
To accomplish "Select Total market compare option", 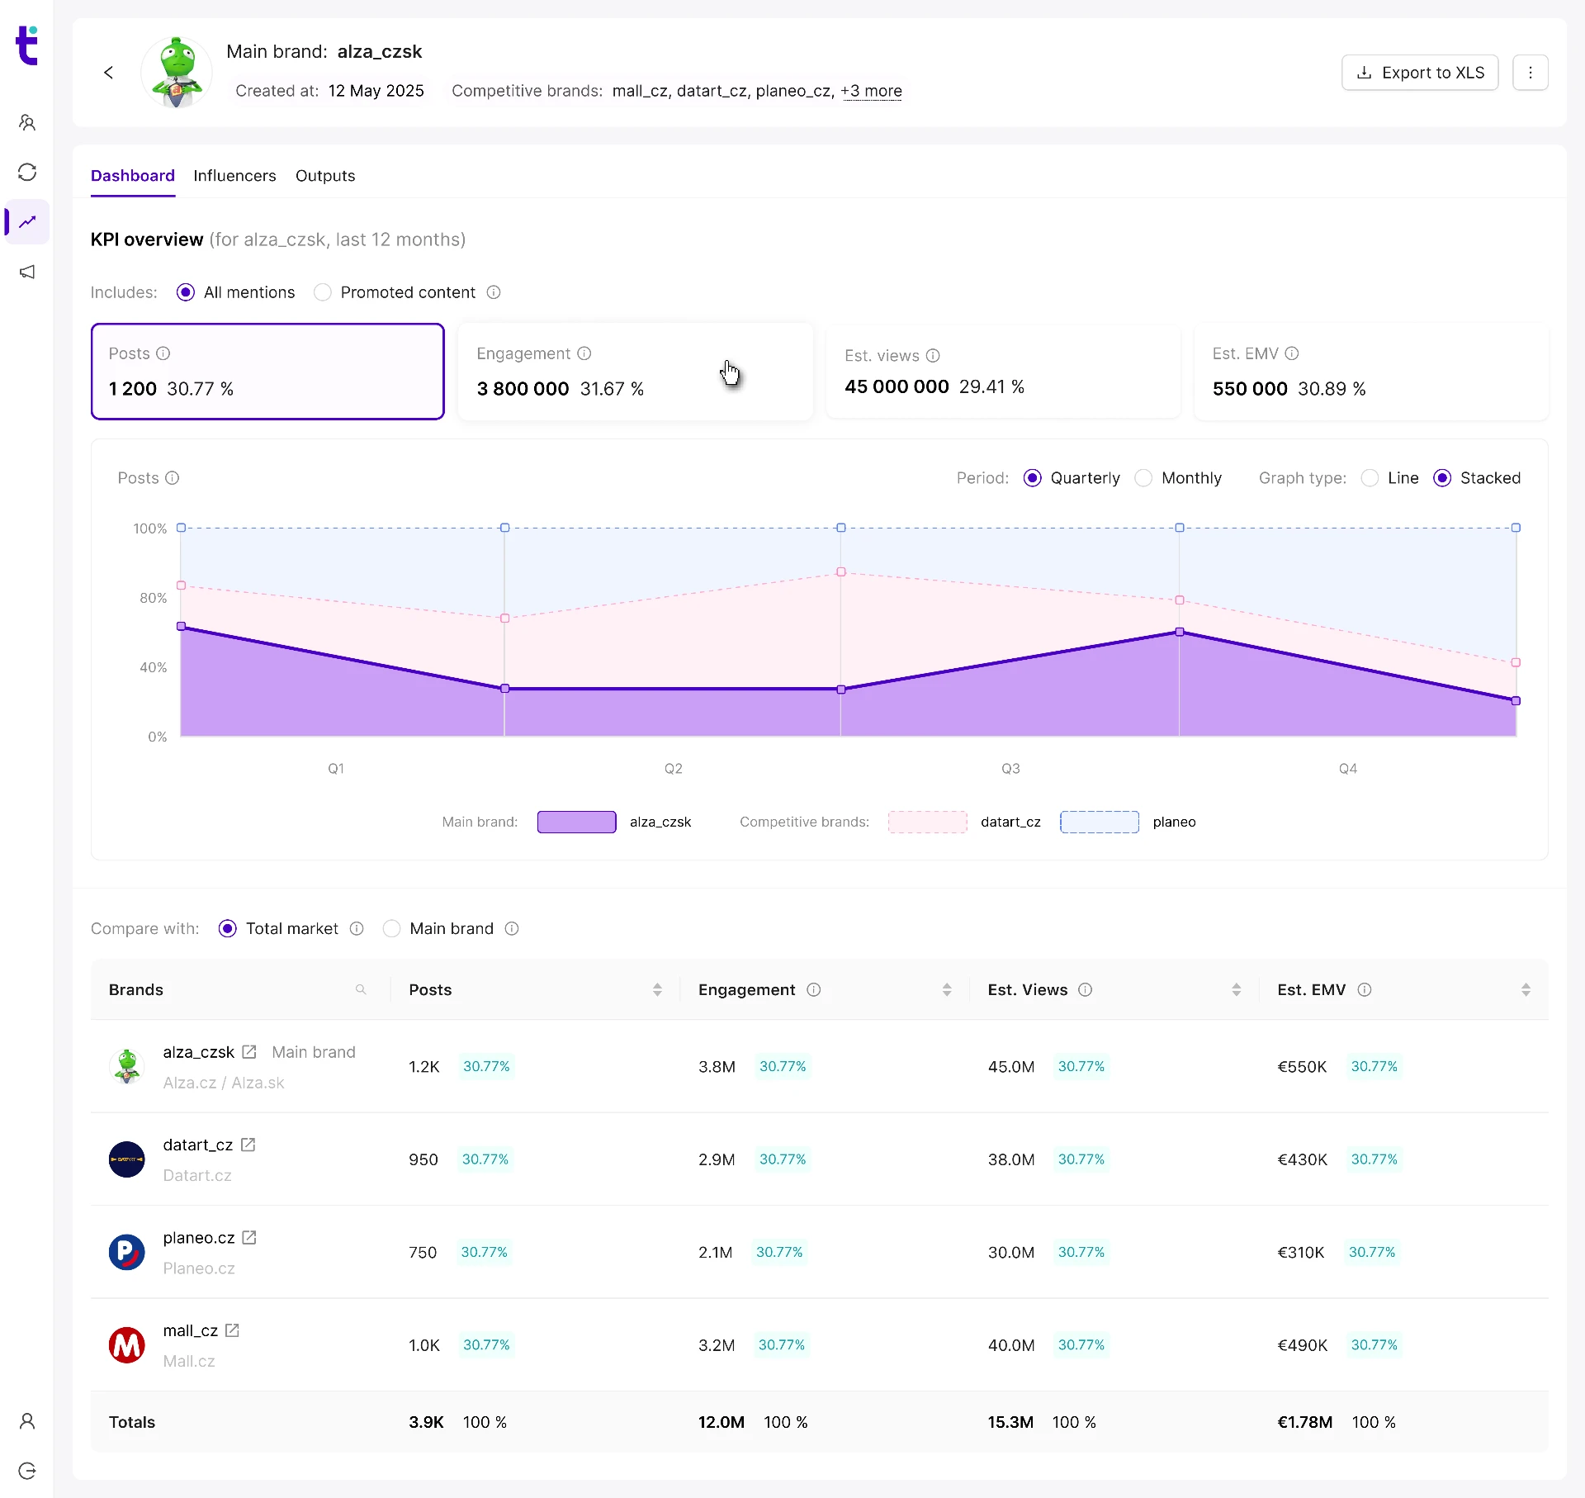I will point(228,928).
